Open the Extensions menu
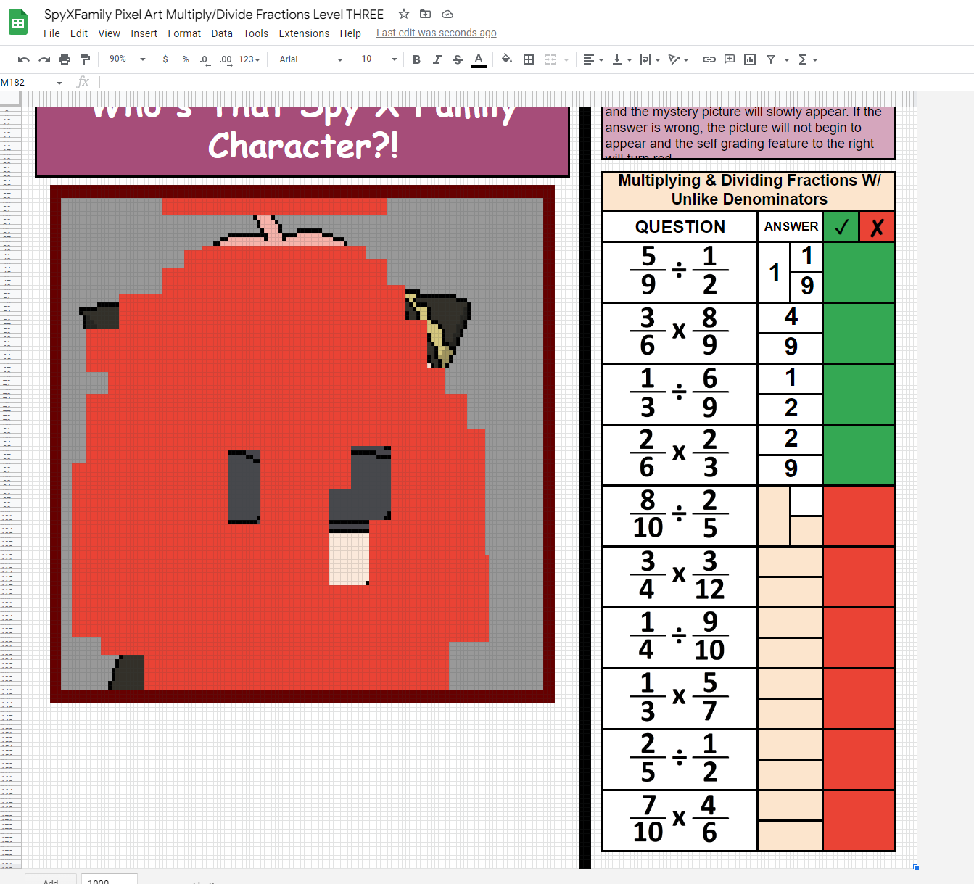Viewport: 974px width, 884px height. [x=304, y=33]
